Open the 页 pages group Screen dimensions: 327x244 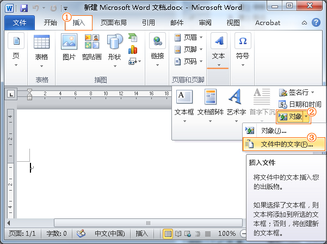pyautogui.click(x=16, y=50)
